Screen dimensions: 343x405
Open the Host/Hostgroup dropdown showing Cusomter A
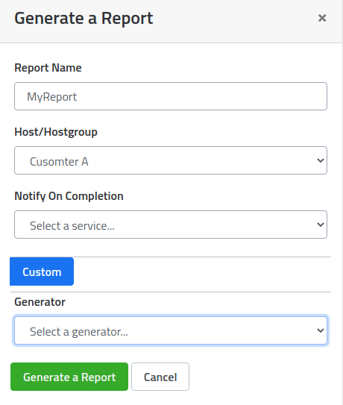point(171,160)
